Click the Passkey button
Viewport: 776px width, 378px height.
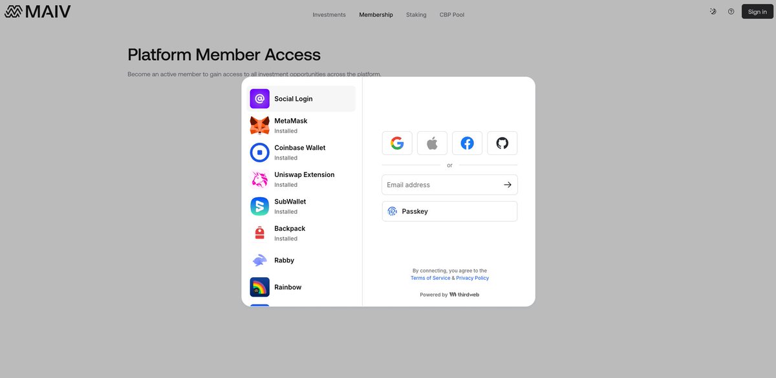449,211
